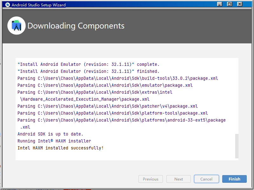Click the minimize button on the title bar
The width and height of the screenshot is (254, 190).
point(219,4)
